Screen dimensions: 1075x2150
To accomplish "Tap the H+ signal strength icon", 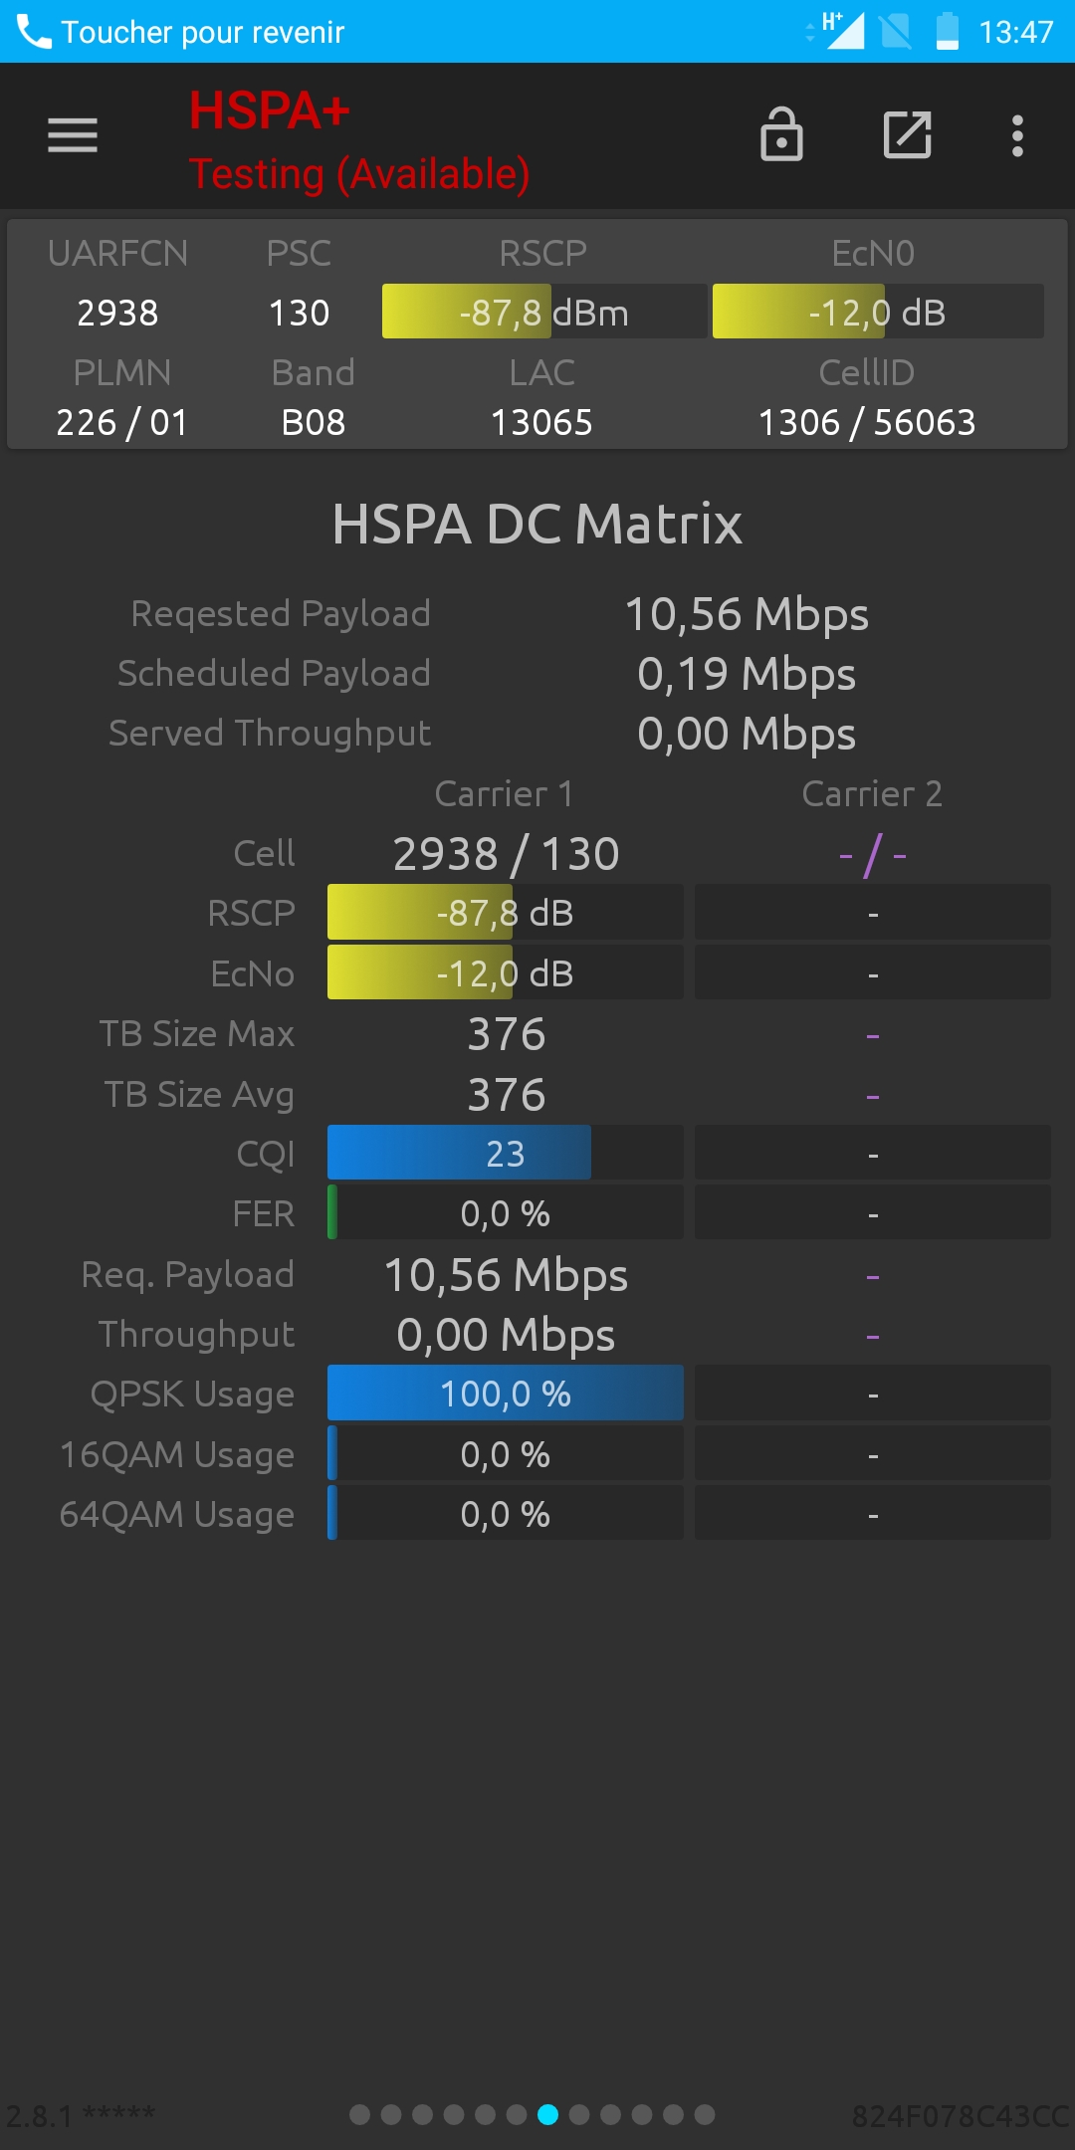I will [842, 30].
